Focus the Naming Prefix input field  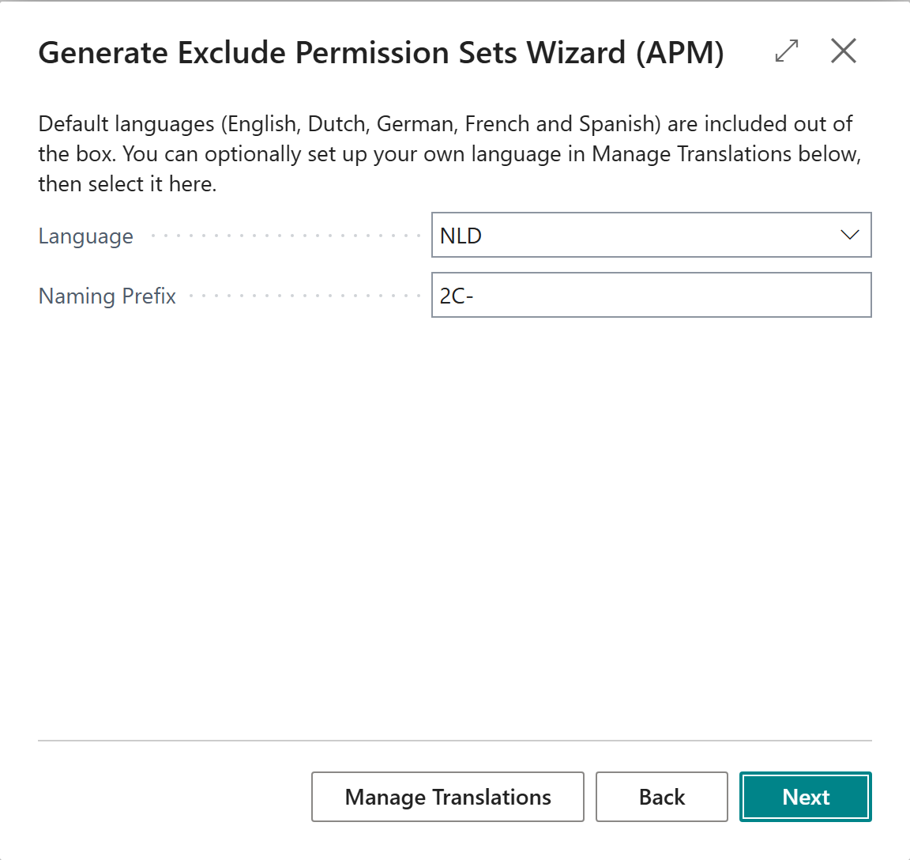click(x=651, y=295)
